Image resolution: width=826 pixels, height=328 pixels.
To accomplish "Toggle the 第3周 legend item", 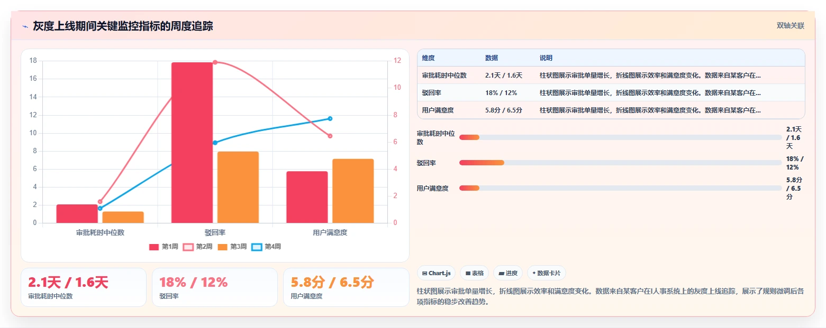I will [x=232, y=247].
